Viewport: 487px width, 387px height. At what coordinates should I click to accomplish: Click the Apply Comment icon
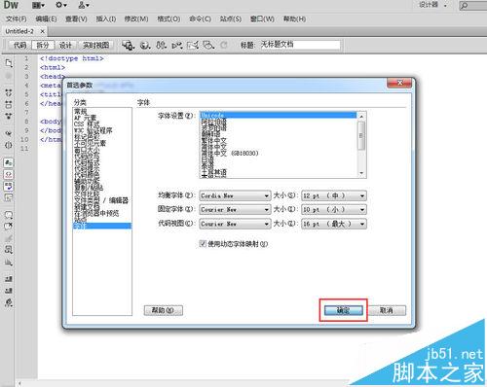[x=9, y=215]
